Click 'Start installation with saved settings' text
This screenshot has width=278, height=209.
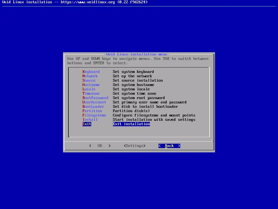[x=154, y=120]
